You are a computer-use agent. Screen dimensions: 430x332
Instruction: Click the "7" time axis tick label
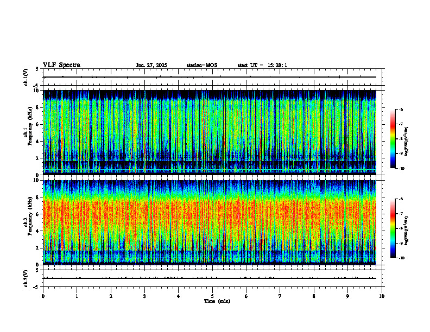(x=280, y=296)
